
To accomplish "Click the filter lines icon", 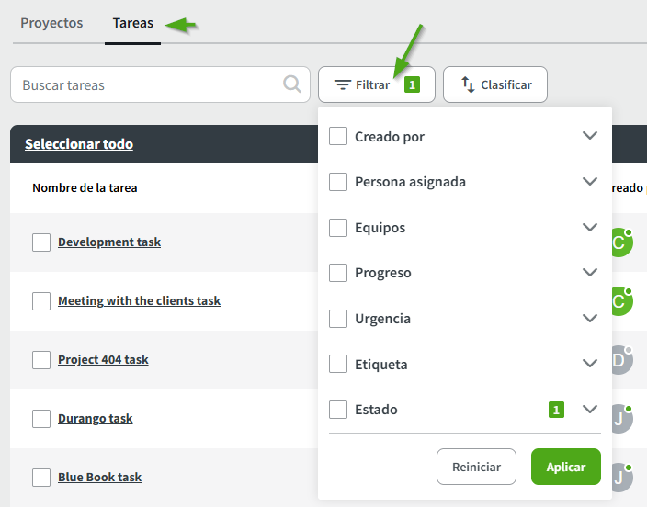I will pyautogui.click(x=343, y=84).
